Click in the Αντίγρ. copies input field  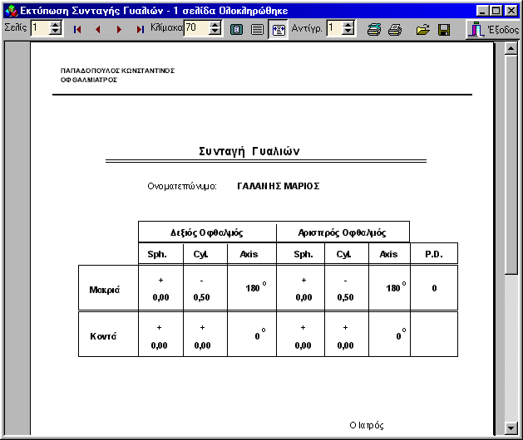pyautogui.click(x=333, y=29)
